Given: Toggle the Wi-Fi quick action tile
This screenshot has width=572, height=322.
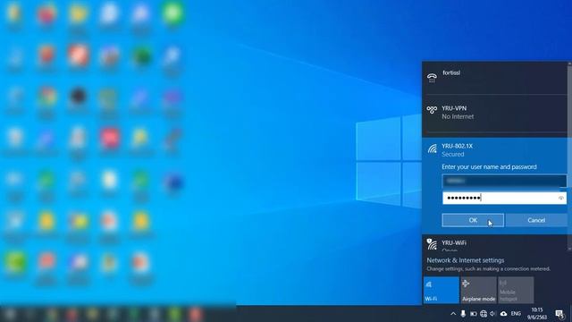Looking at the screenshot, I should point(441,290).
